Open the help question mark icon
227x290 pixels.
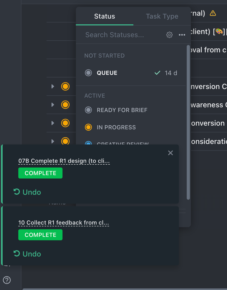7,280
